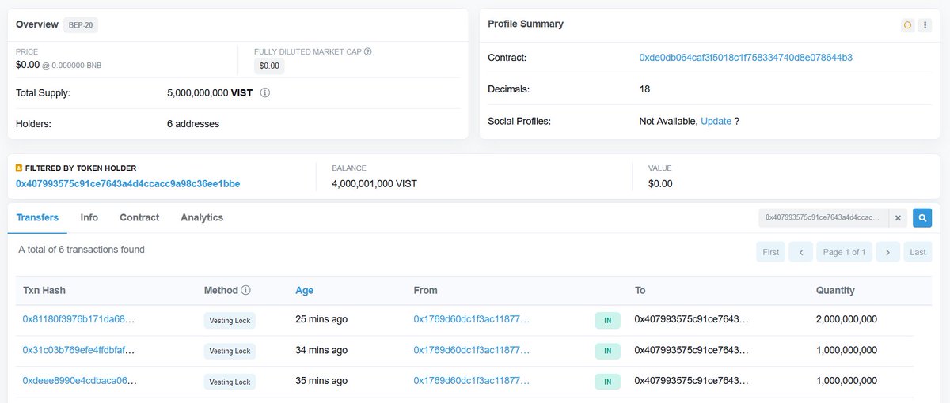Click the 25 mins ago age cell
The width and height of the screenshot is (950, 403).
(321, 319)
